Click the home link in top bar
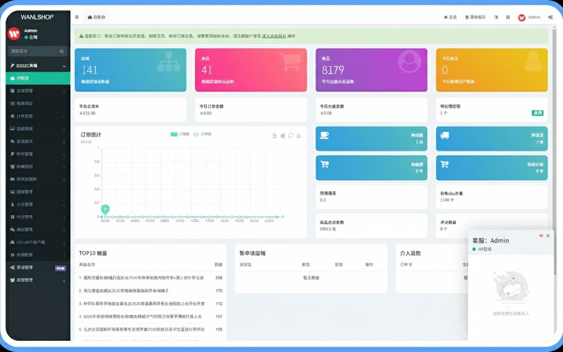Image resolution: width=563 pixels, height=352 pixels. [450, 17]
